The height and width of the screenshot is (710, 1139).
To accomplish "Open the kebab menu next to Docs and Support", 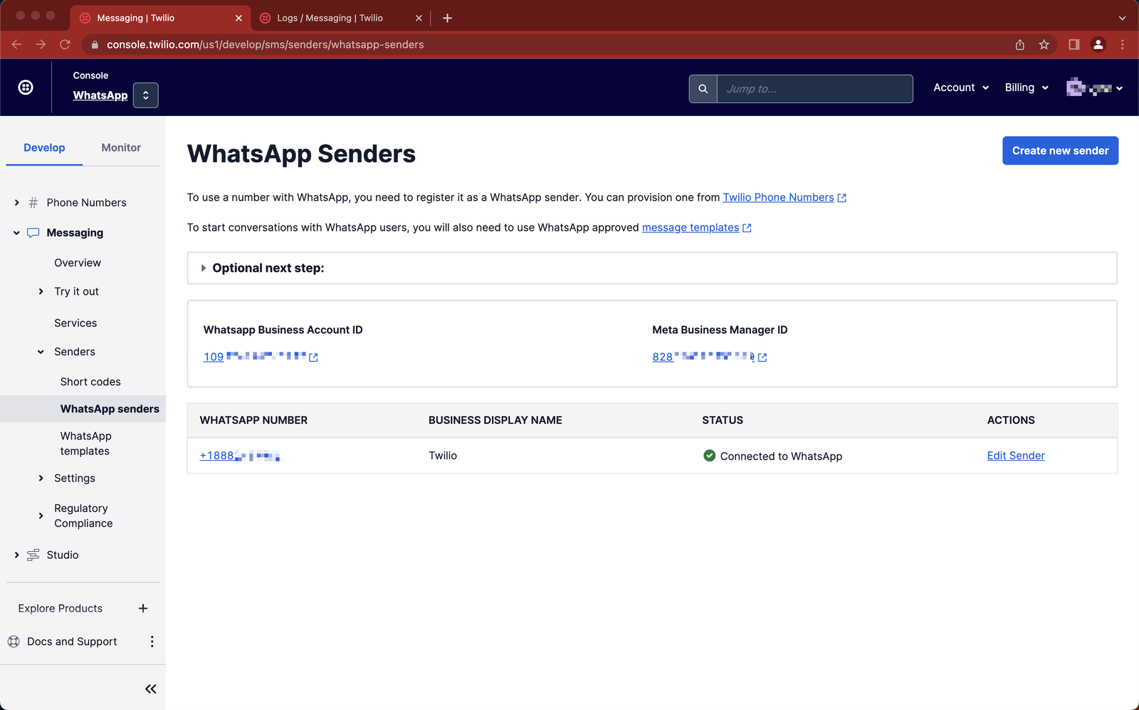I will point(152,641).
